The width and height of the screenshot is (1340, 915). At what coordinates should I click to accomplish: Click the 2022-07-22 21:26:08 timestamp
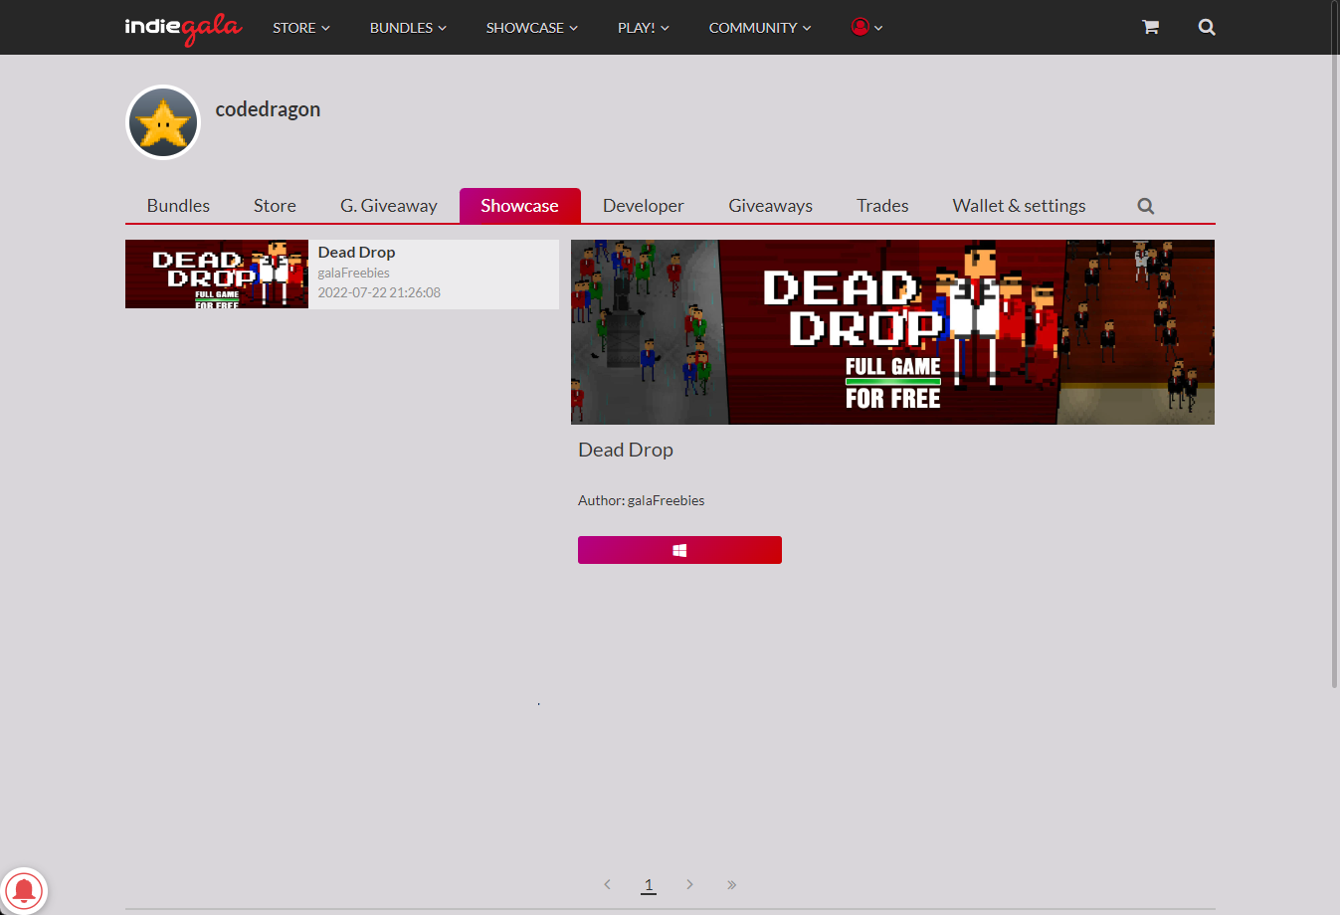(x=379, y=292)
